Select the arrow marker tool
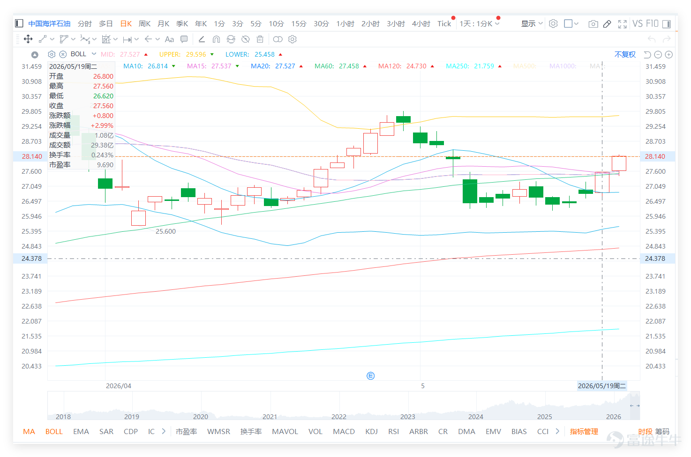Image resolution: width=691 pixels, height=457 pixels. click(x=148, y=39)
